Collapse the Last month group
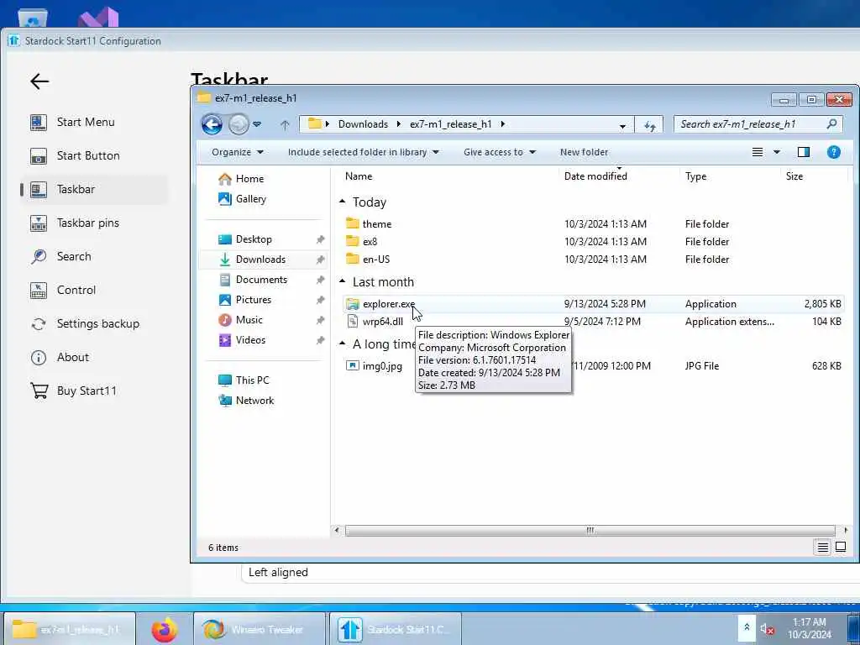This screenshot has width=860, height=645. click(x=343, y=281)
